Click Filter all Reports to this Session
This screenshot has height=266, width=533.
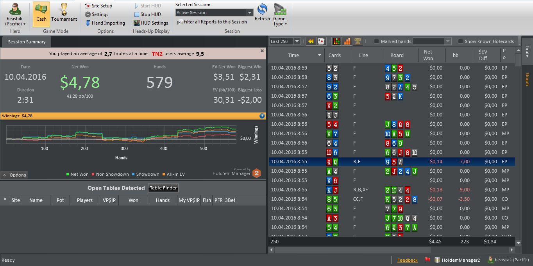[212, 22]
